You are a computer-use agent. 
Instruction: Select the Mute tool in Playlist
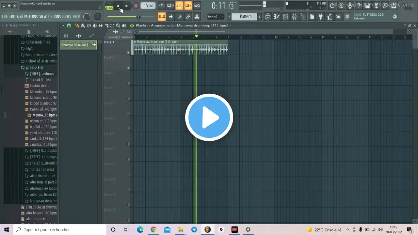click(x=95, y=25)
